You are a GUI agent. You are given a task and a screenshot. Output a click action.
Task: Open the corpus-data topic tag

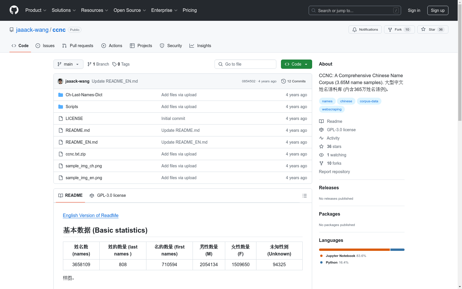(x=369, y=101)
